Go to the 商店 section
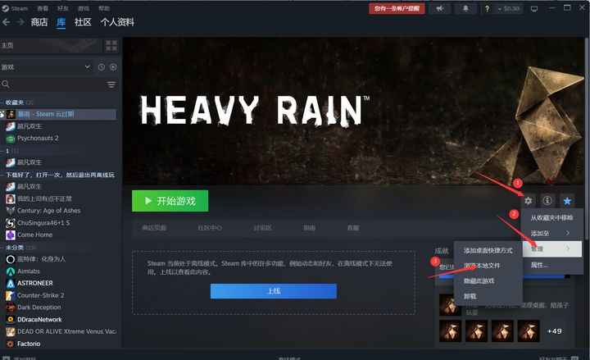 tap(39, 22)
